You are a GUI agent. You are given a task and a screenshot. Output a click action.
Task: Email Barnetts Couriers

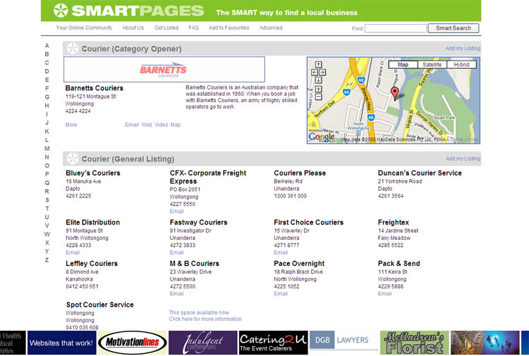132,125
